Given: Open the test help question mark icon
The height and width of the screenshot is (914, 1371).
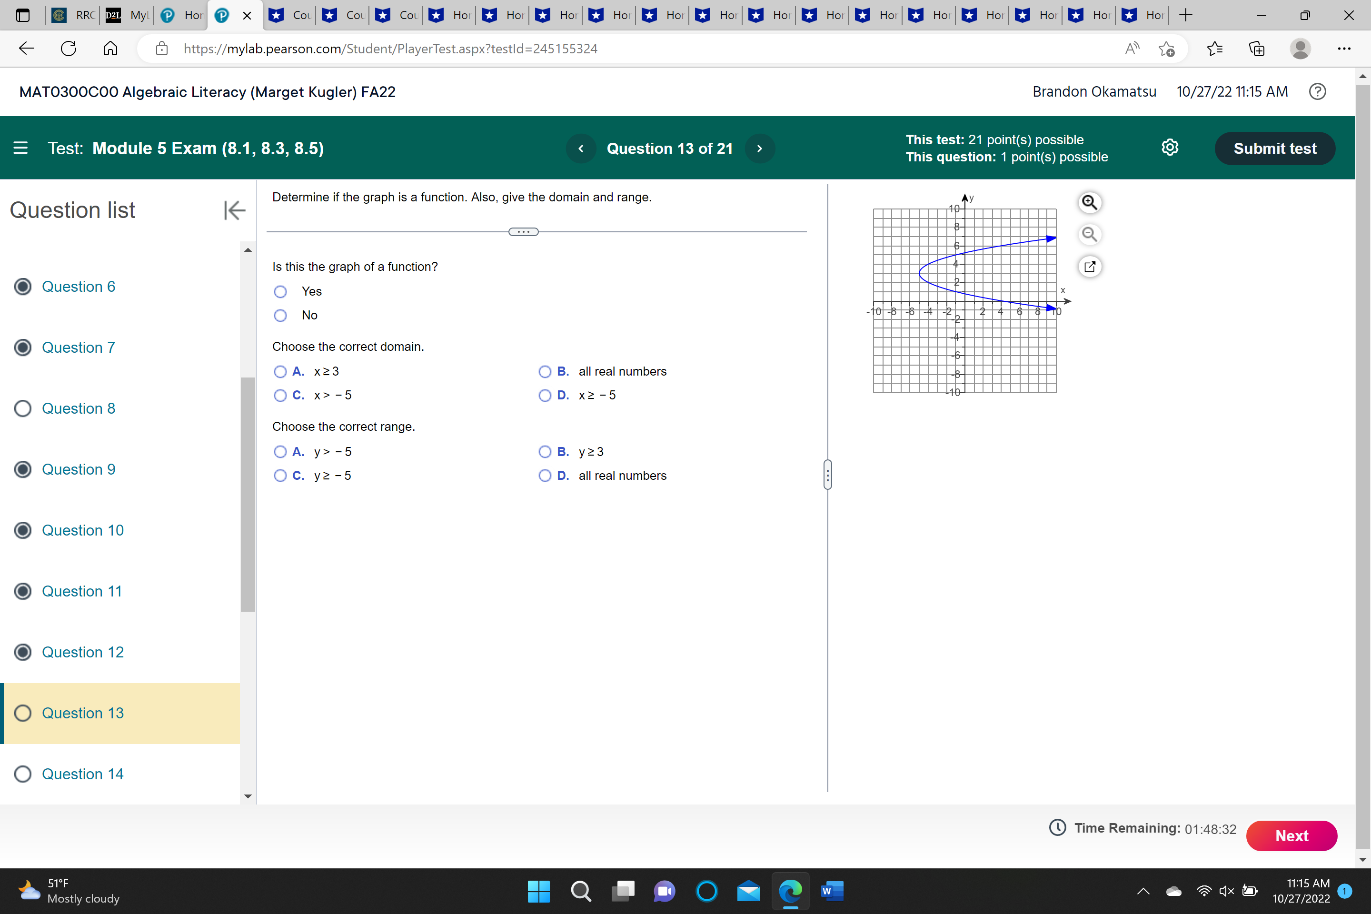Looking at the screenshot, I should [1317, 91].
